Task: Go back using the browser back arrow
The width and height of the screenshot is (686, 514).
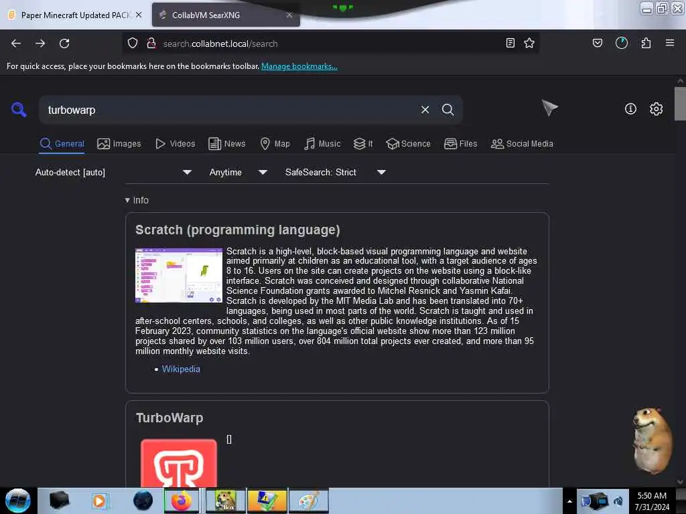Action: click(16, 44)
